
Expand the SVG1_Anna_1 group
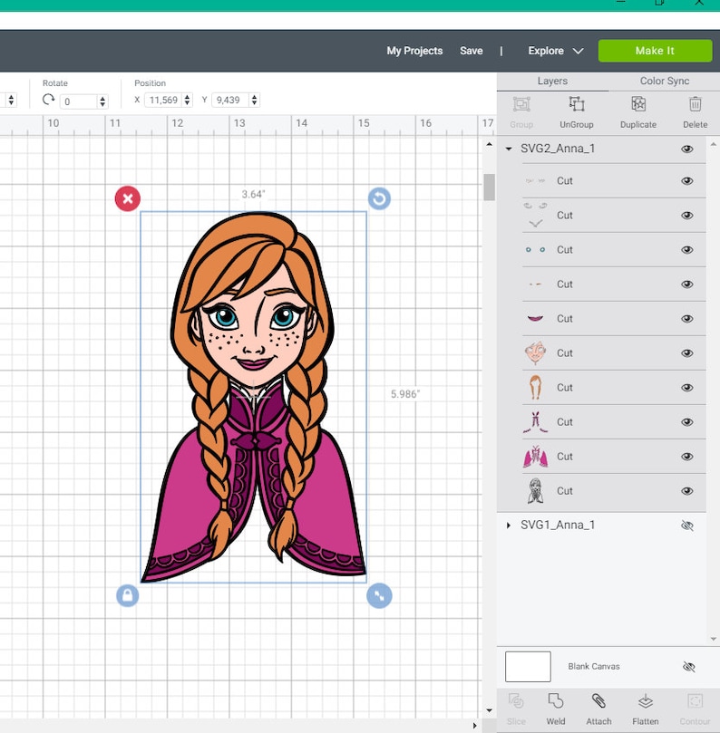click(509, 525)
